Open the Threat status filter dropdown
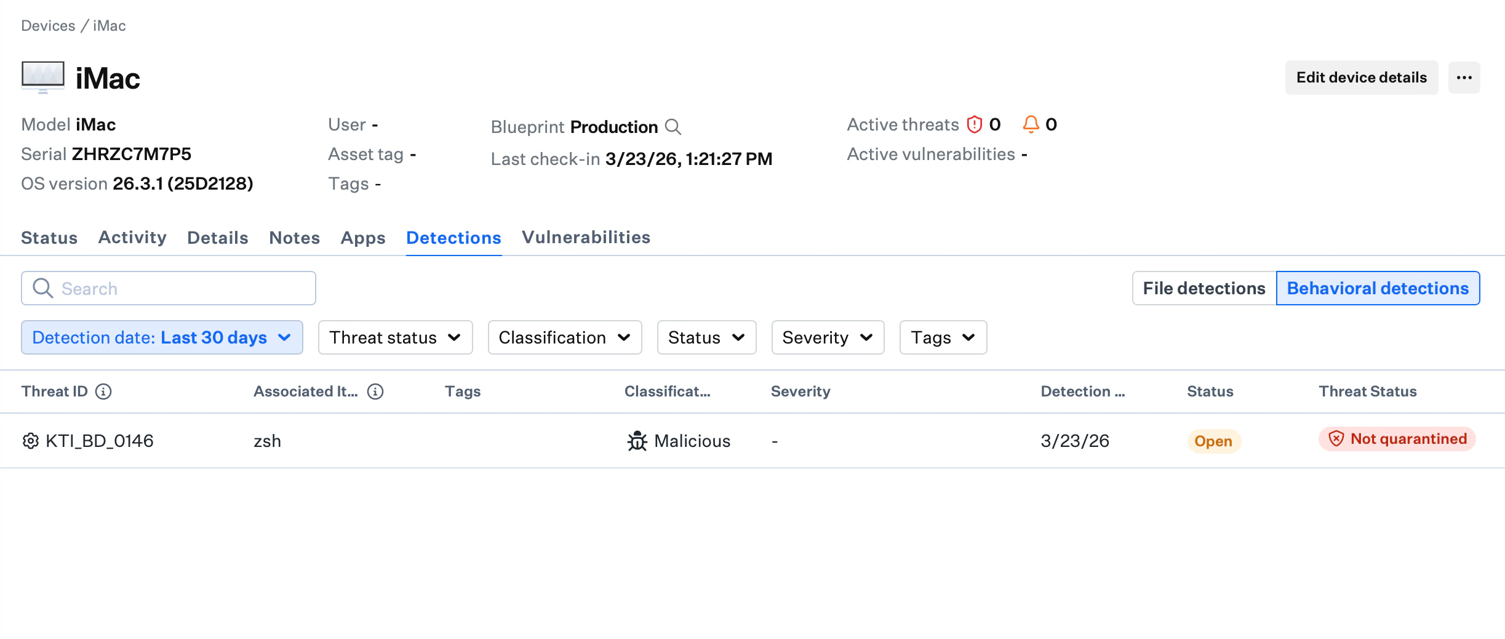This screenshot has height=639, width=1505. tap(395, 337)
